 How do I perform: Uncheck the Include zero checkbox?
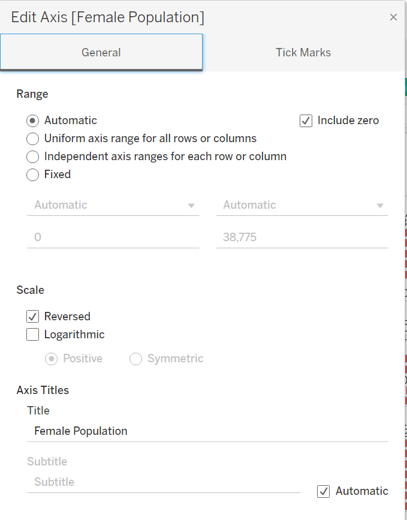coord(306,121)
